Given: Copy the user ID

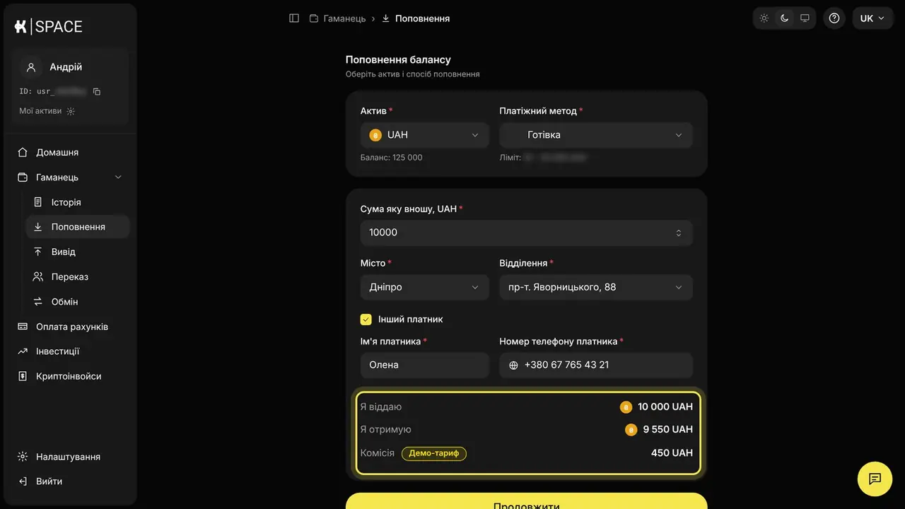Looking at the screenshot, I should [97, 91].
